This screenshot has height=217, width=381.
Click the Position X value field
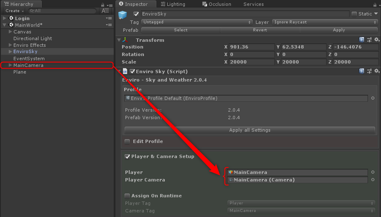pos(249,47)
